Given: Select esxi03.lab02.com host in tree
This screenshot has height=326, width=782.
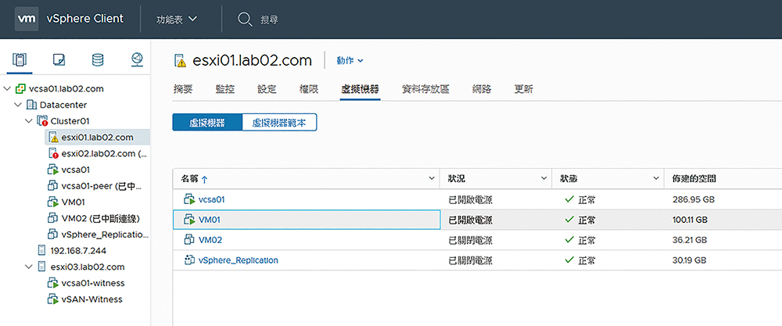Looking at the screenshot, I should 88,267.
